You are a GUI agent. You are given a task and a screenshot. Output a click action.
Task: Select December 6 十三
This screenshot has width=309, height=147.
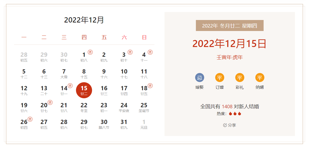click(x=44, y=74)
